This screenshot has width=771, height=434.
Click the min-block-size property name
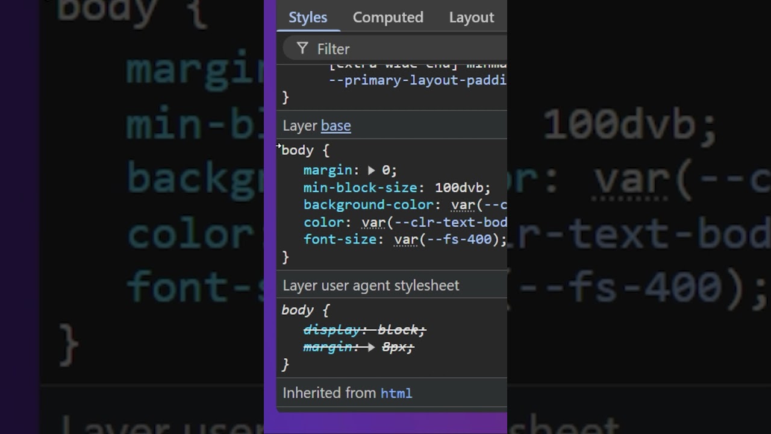pos(360,188)
